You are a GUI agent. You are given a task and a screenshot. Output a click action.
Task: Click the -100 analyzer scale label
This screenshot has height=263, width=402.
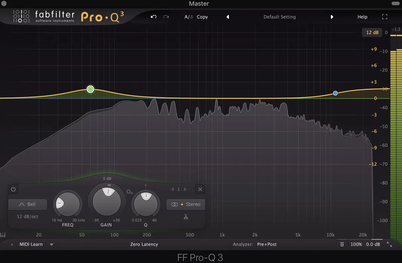click(x=382, y=220)
